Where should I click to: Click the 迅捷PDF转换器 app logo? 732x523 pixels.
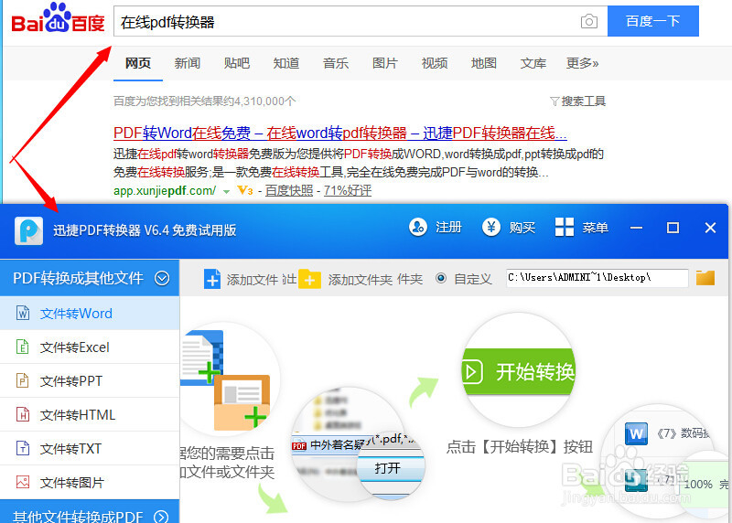pyautogui.click(x=29, y=230)
